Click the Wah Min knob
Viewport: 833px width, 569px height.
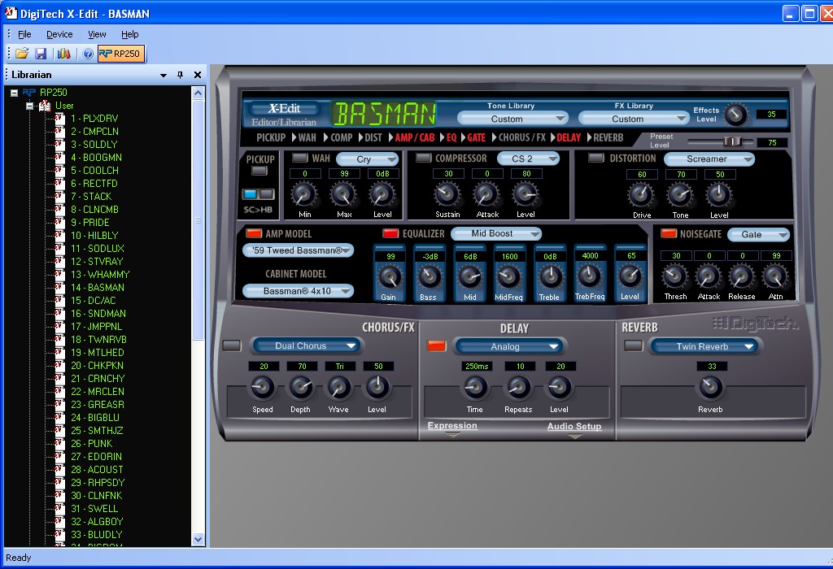(304, 195)
